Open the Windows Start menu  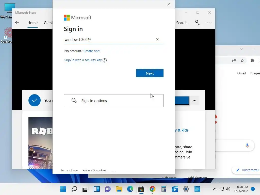tap(63, 189)
